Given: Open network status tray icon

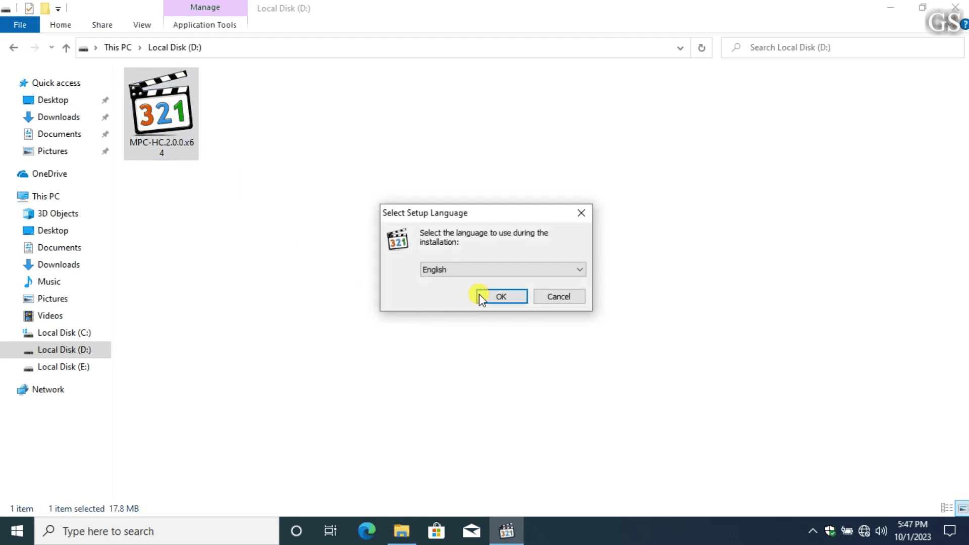Looking at the screenshot, I should (864, 531).
